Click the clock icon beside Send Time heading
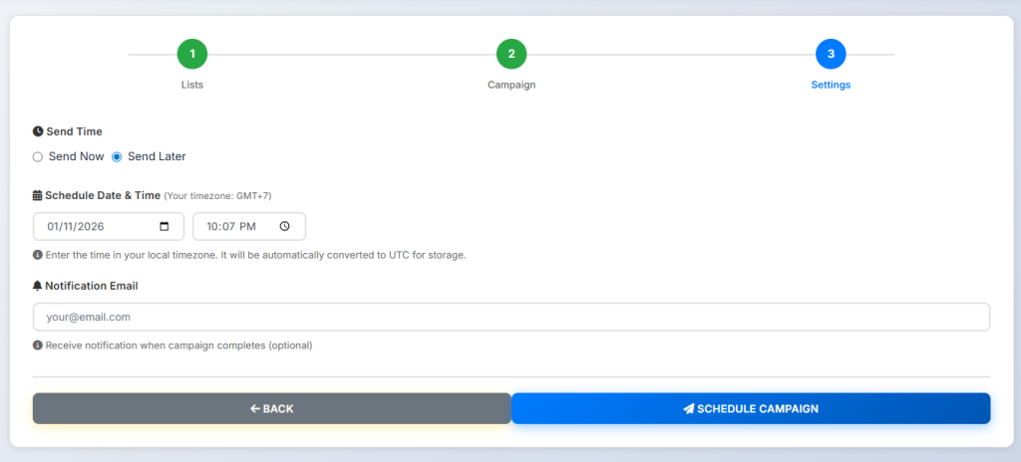The height and width of the screenshot is (462, 1021). coord(38,131)
